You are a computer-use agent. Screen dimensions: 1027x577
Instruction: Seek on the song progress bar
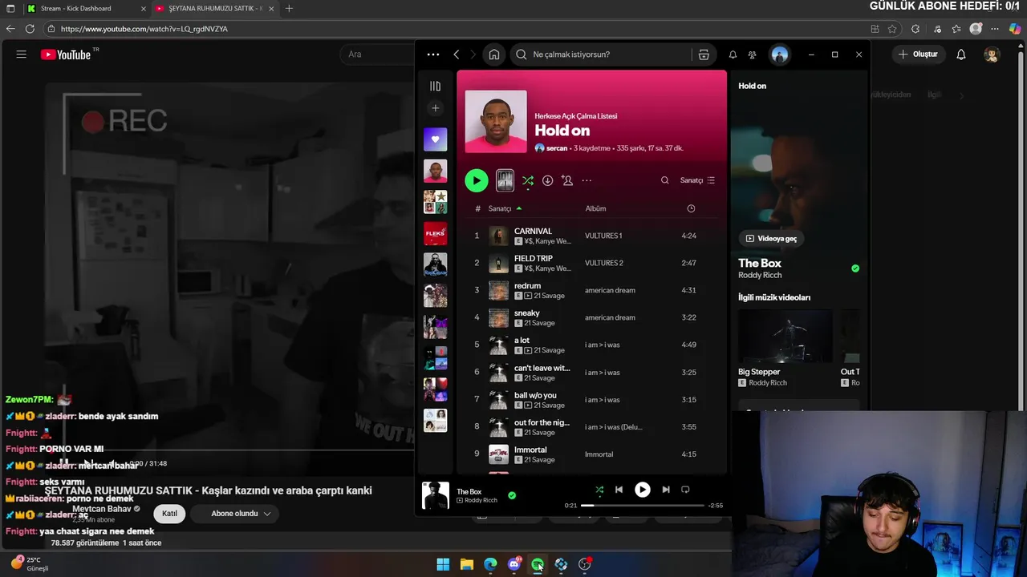643,506
